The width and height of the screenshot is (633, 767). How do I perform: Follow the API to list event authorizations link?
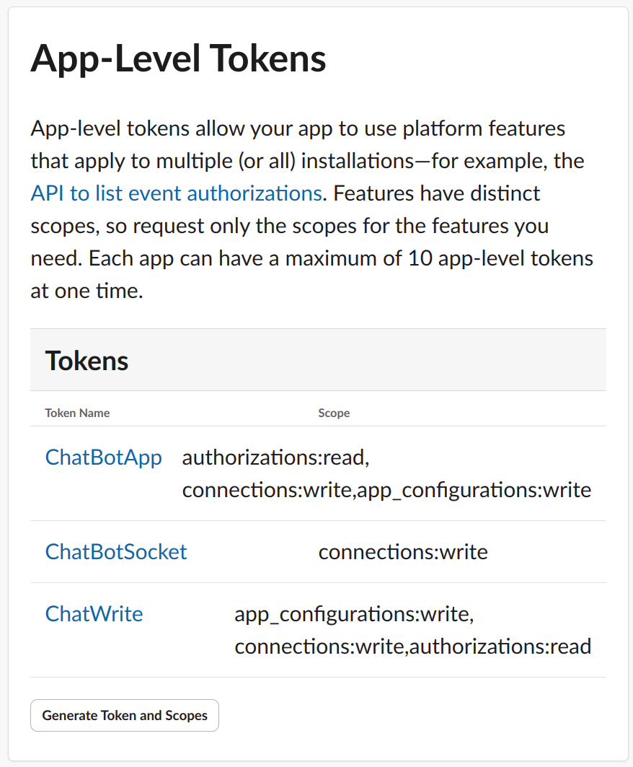(177, 193)
